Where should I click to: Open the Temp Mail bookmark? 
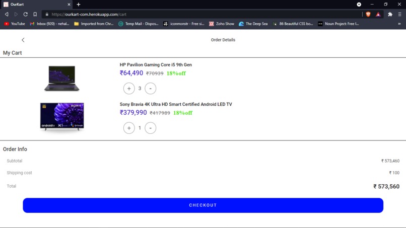coord(138,24)
